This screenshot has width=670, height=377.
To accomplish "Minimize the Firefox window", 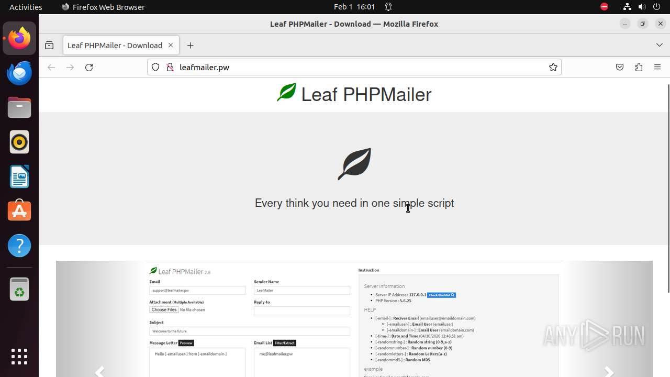I will [625, 24].
